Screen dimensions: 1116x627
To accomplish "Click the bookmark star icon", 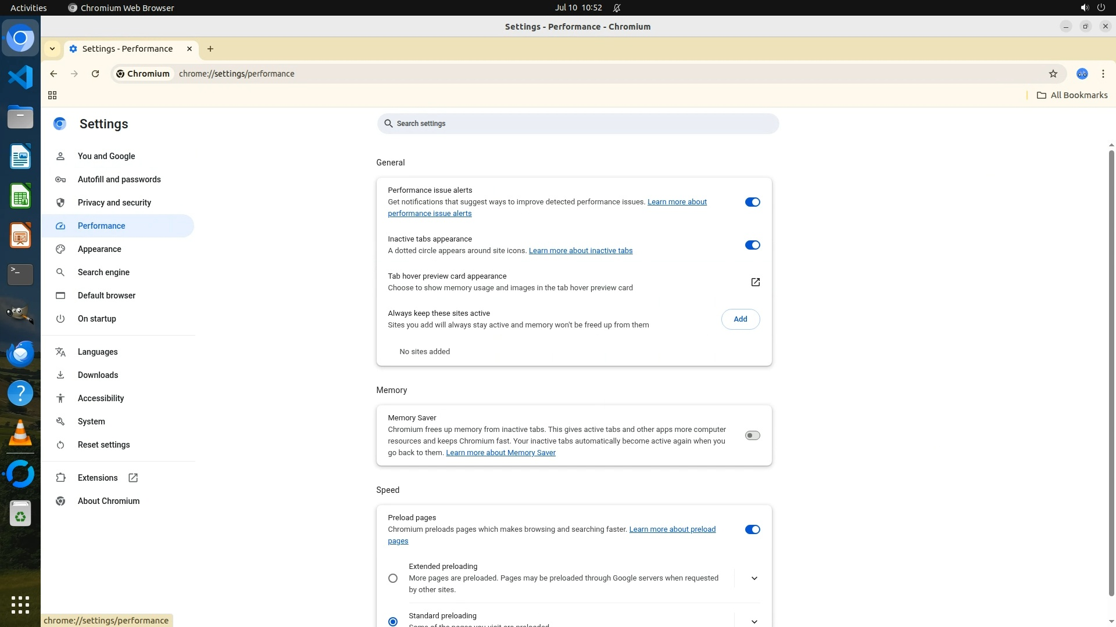I will (1053, 74).
